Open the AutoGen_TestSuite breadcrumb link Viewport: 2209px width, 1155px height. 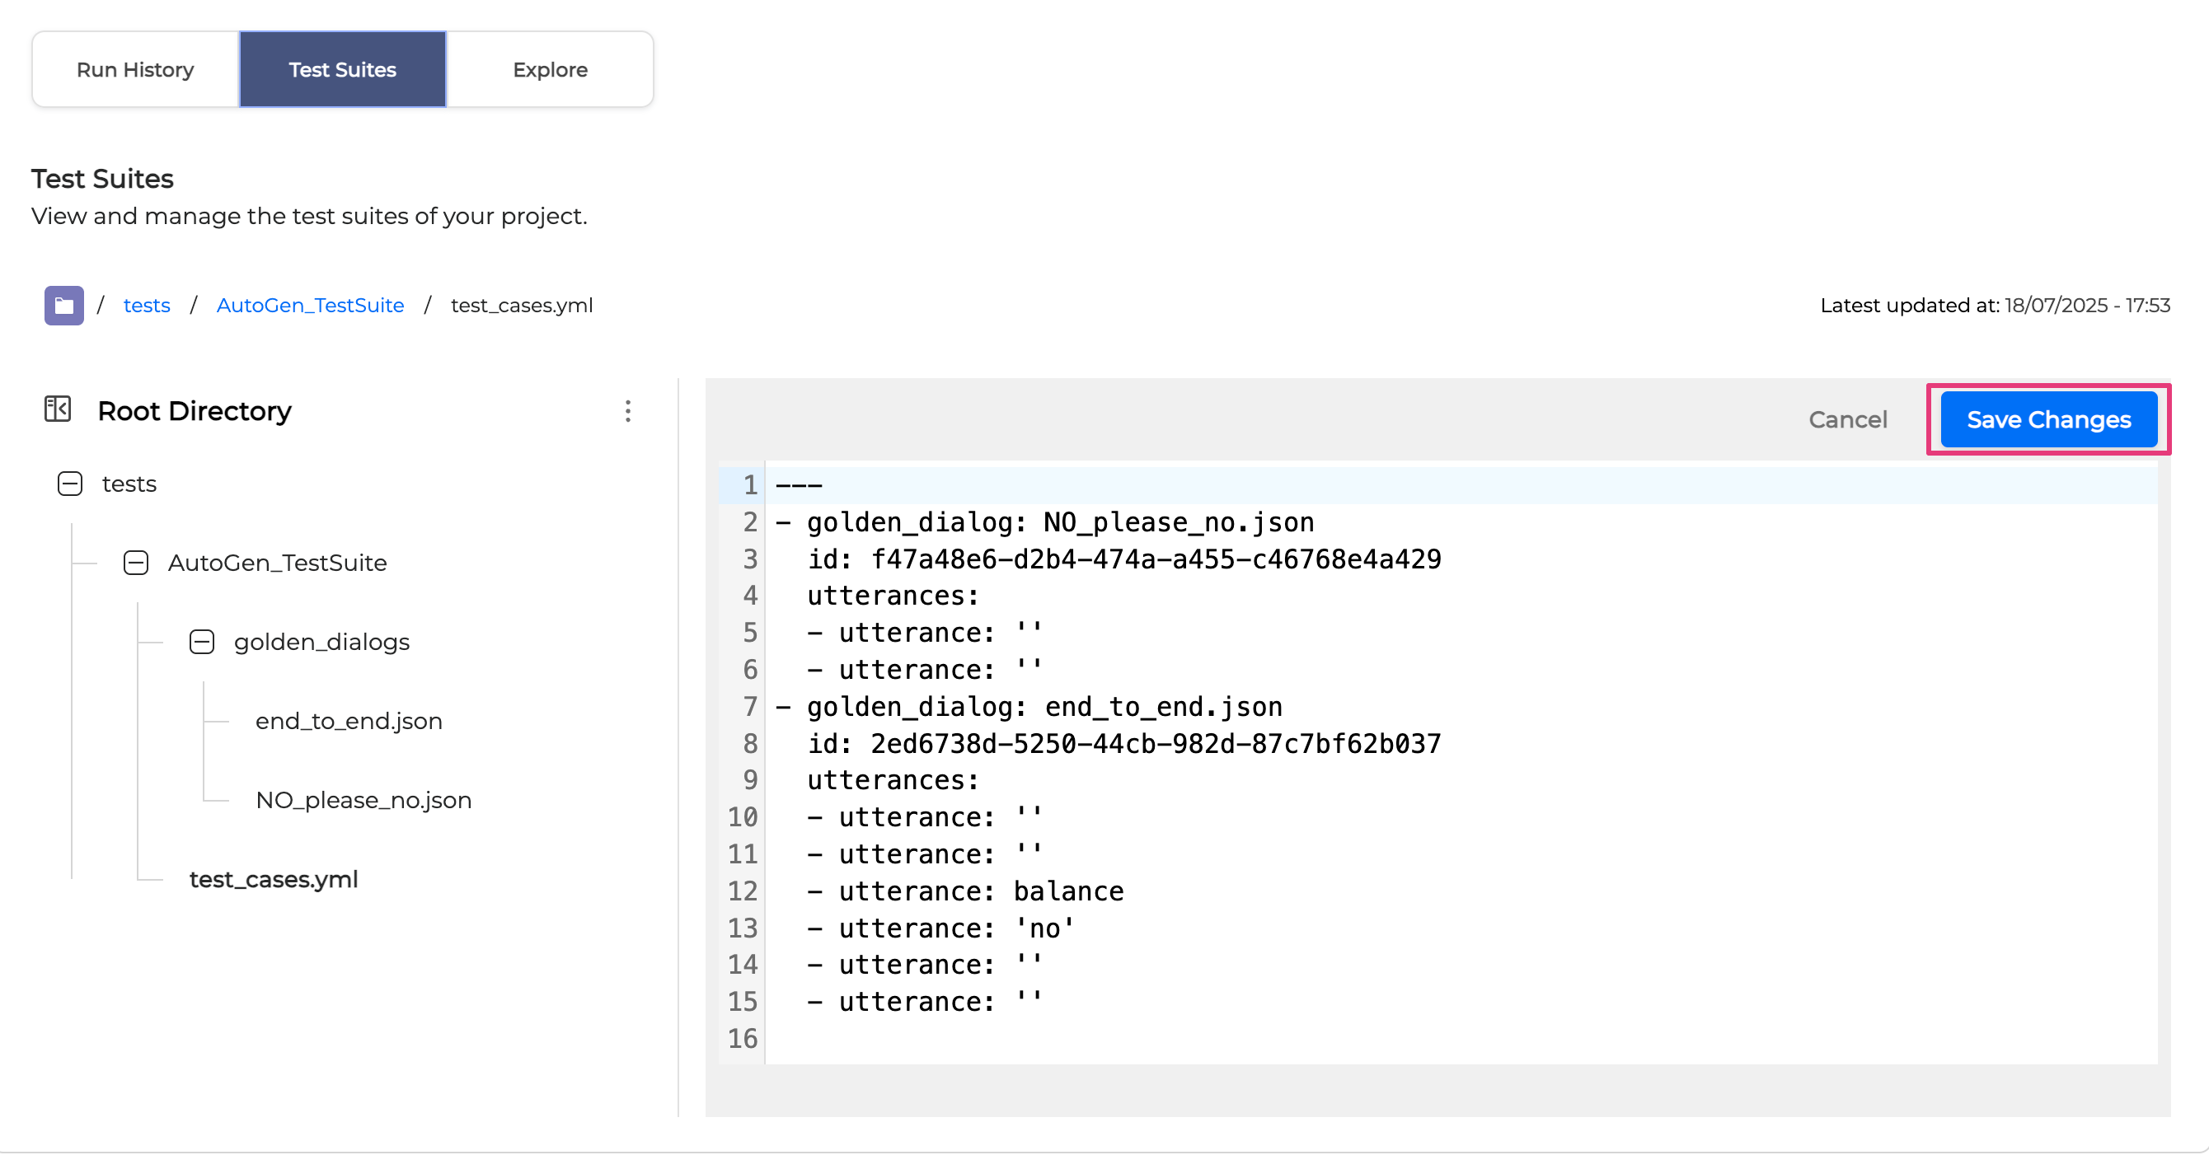click(310, 305)
